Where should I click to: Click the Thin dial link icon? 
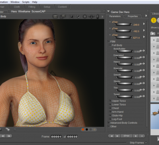[141, 90]
